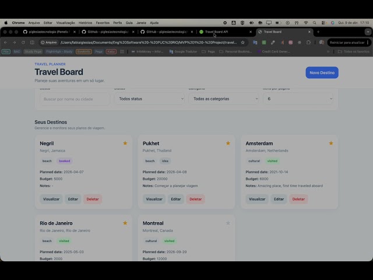373x280 pixels.
Task: Open the Pega bookmarks folder
Action: pos(208,51)
